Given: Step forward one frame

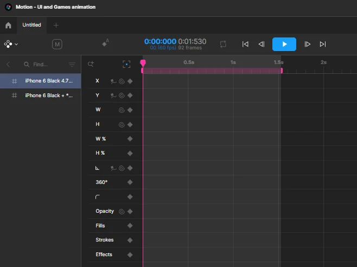Looking at the screenshot, I should (308, 44).
